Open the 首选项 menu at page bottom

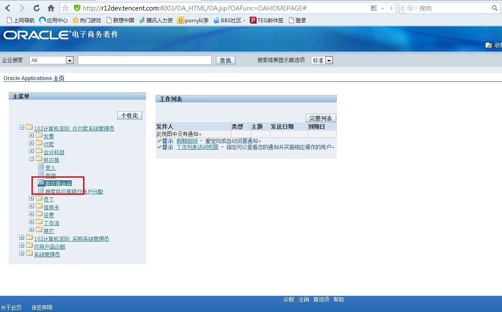pyautogui.click(x=321, y=299)
